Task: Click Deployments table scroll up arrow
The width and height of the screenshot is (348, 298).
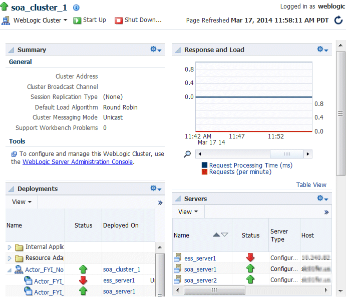Action: pos(160,247)
